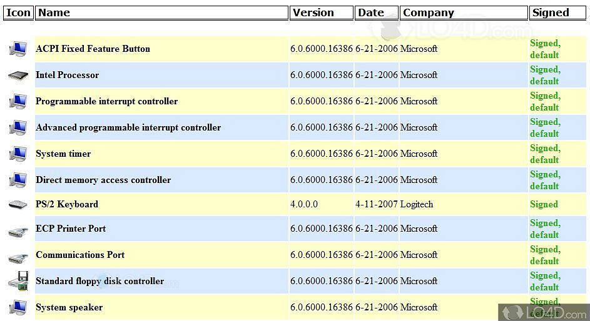Click the Standard floppy disk controller date

pos(376,281)
